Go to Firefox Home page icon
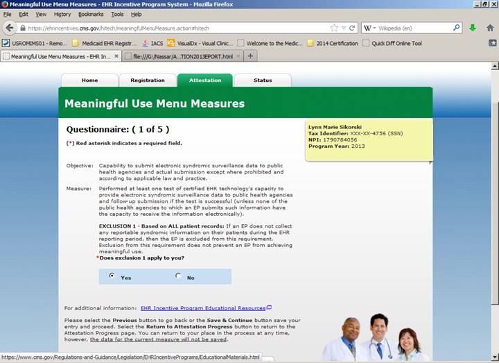 [x=490, y=28]
